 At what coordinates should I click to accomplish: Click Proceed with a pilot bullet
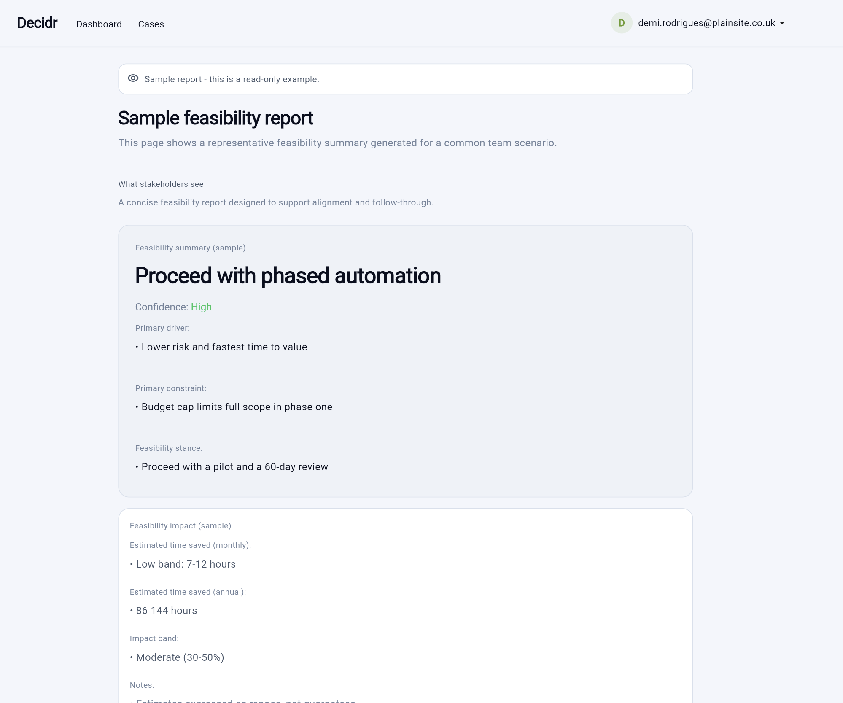coord(234,467)
